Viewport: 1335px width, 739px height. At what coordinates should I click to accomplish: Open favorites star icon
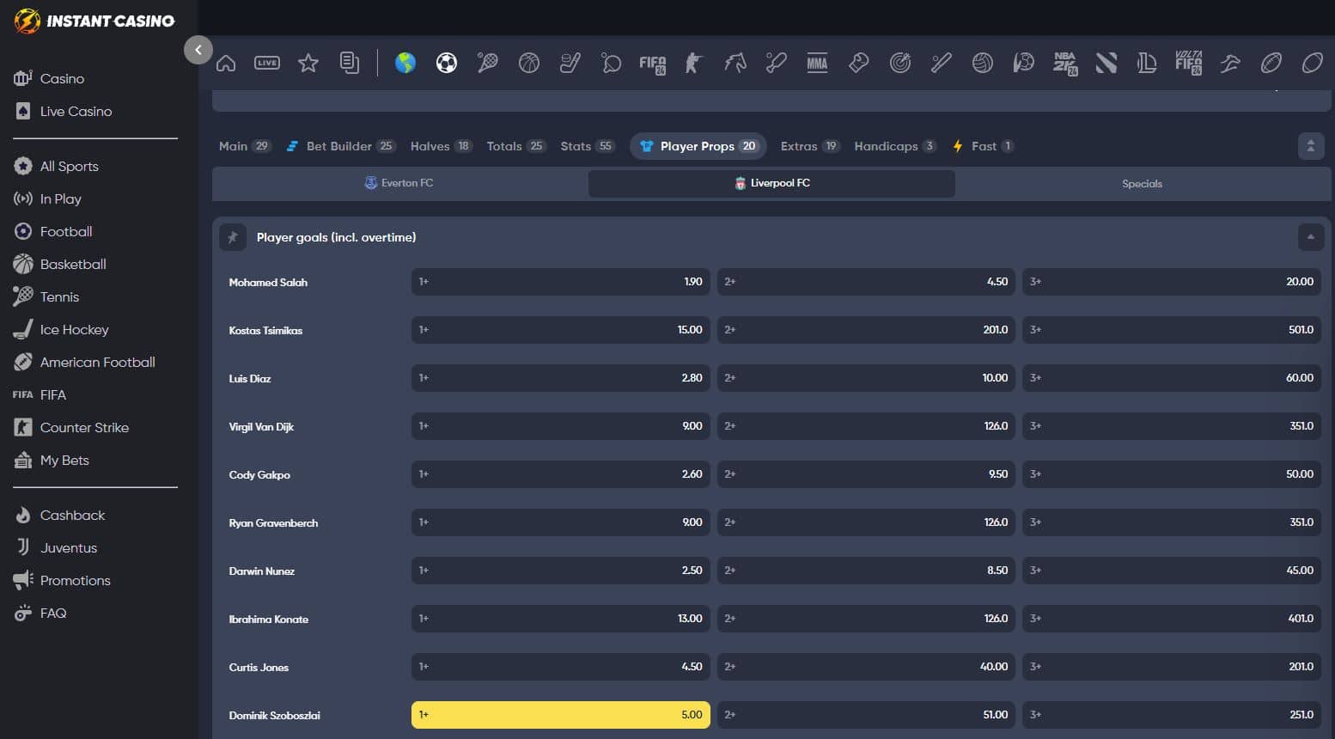point(308,63)
